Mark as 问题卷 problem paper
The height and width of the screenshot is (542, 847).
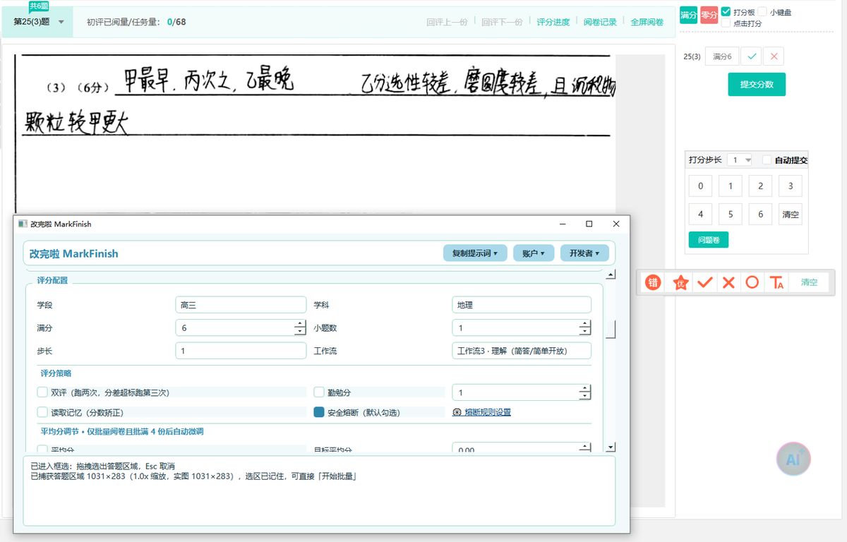click(x=708, y=240)
